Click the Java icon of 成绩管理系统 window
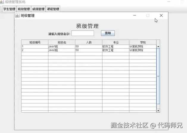This screenshot has height=133, width=187. click(x=1, y=2)
